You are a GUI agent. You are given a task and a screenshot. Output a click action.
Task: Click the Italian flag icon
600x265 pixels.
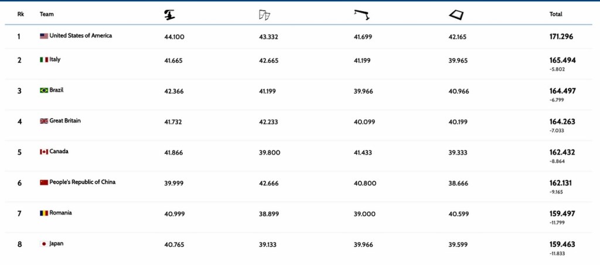coord(43,60)
